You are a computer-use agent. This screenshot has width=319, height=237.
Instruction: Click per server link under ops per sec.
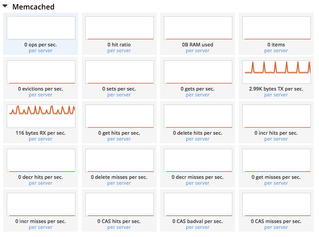pyautogui.click(x=41, y=51)
